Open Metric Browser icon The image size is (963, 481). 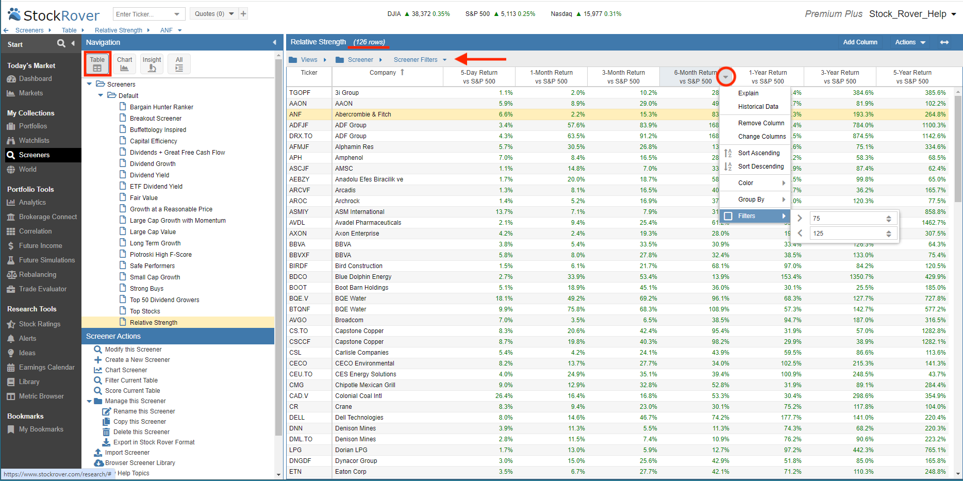pyautogui.click(x=11, y=396)
